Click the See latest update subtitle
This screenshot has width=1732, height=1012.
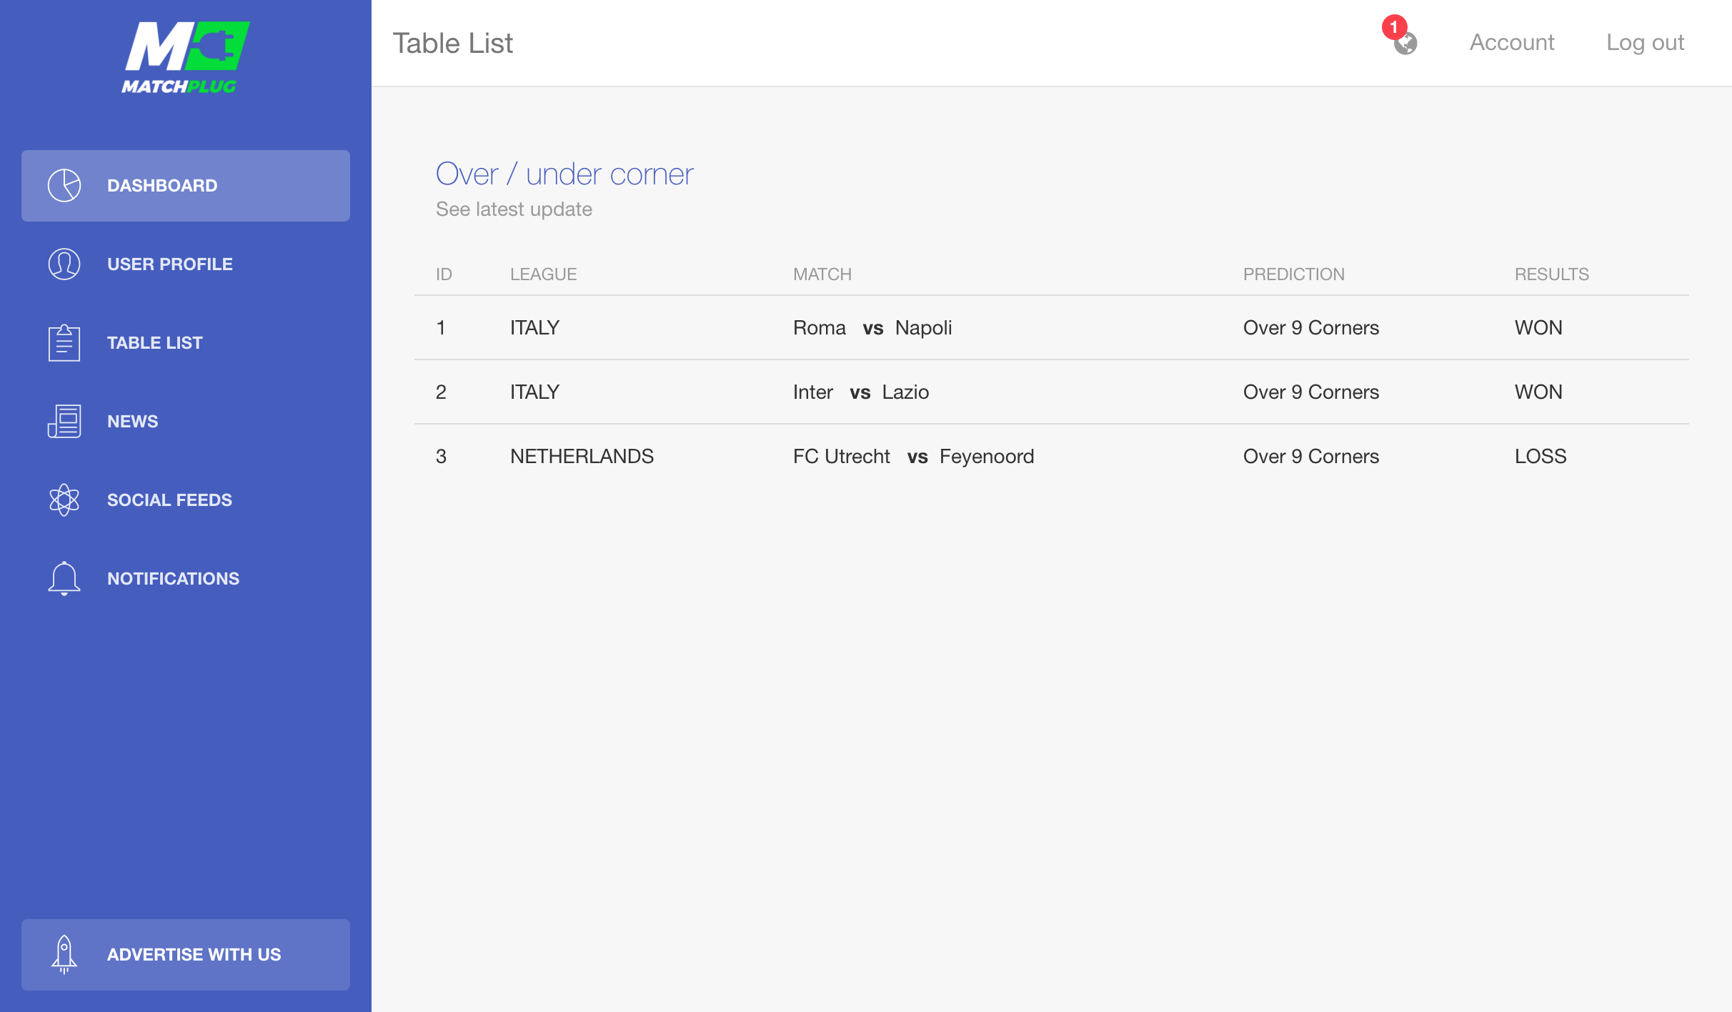click(514, 209)
